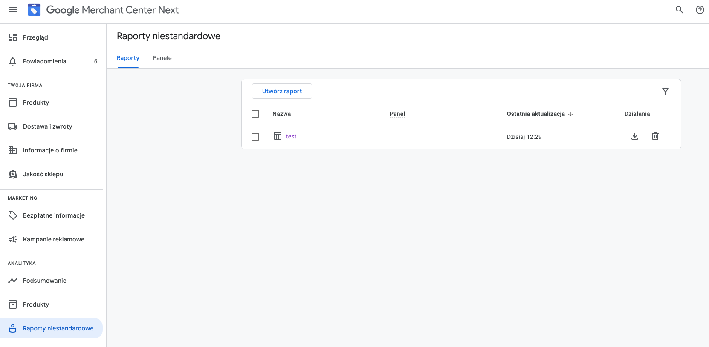Open Podsumowanie in Analityka
The image size is (709, 347).
[51, 281]
